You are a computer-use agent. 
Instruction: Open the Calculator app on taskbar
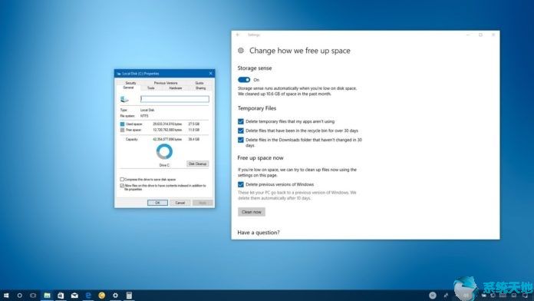coord(129,295)
